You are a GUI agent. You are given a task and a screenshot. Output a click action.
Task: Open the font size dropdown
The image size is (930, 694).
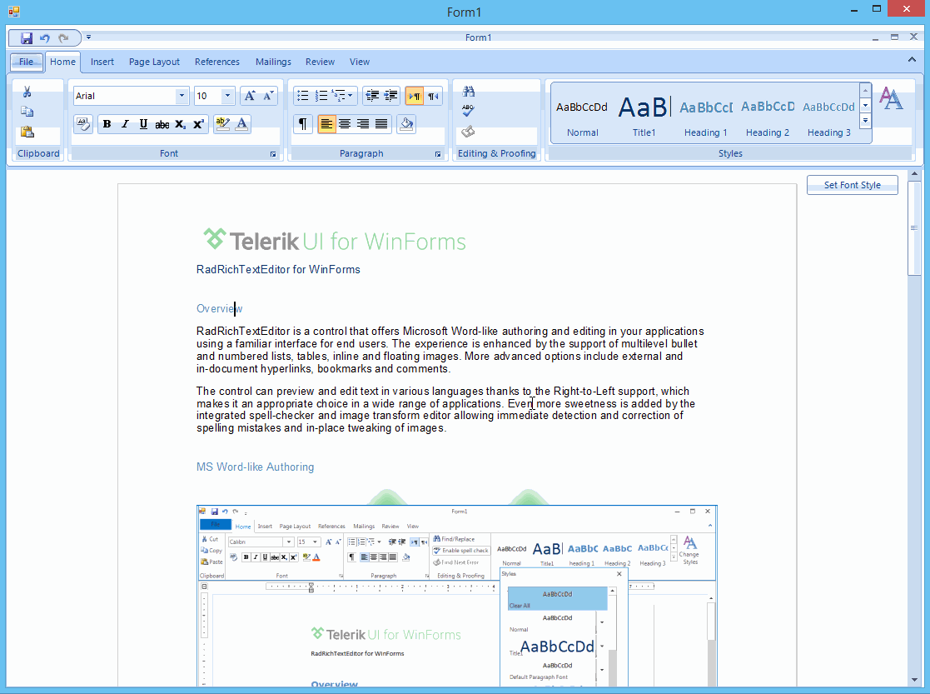pyautogui.click(x=227, y=96)
